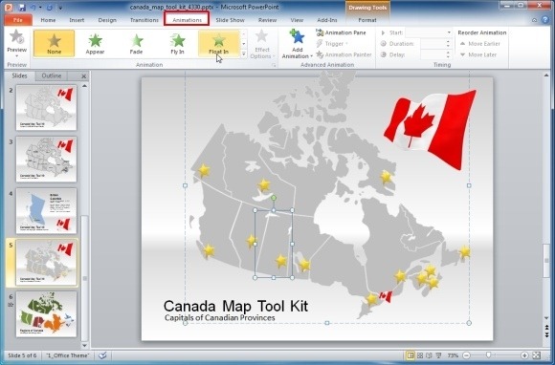Switch to the Insert tab

77,20
